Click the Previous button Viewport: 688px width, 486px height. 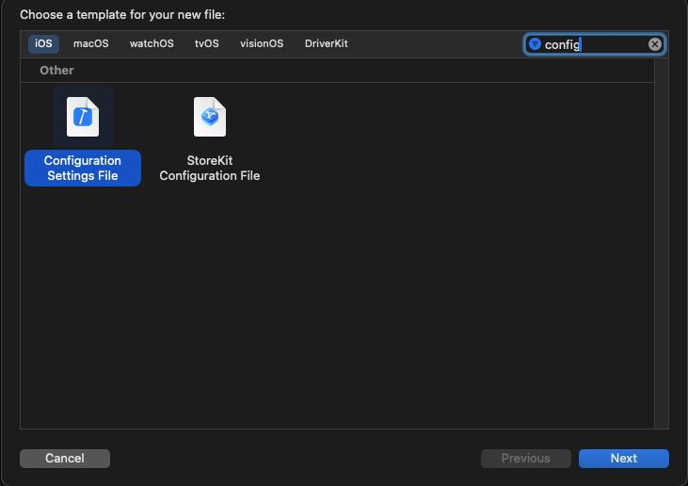pos(525,459)
